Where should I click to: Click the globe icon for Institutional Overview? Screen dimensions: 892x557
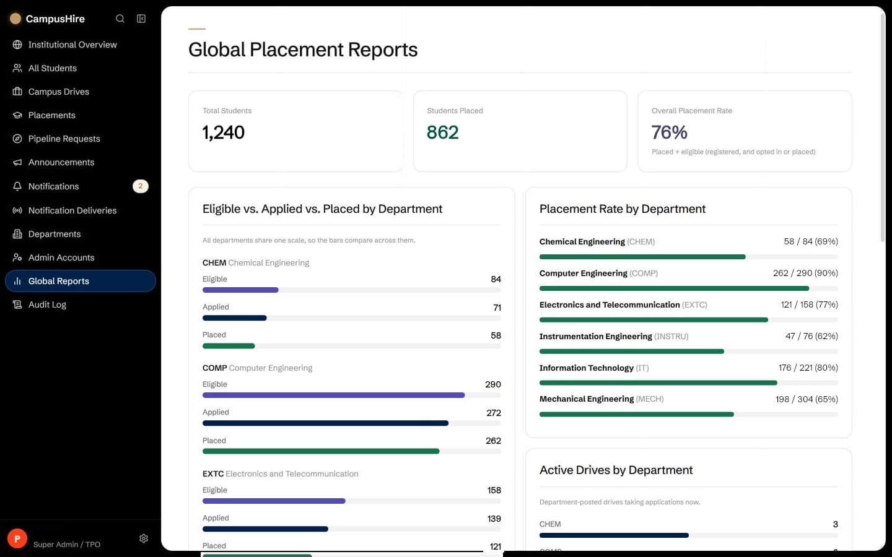pyautogui.click(x=17, y=45)
